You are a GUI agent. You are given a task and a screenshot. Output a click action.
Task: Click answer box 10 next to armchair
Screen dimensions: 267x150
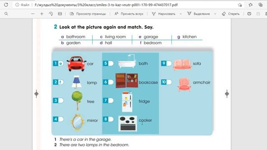[169, 82]
